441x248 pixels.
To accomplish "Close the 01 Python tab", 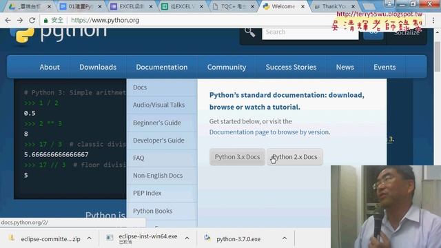I will [x=100, y=6].
